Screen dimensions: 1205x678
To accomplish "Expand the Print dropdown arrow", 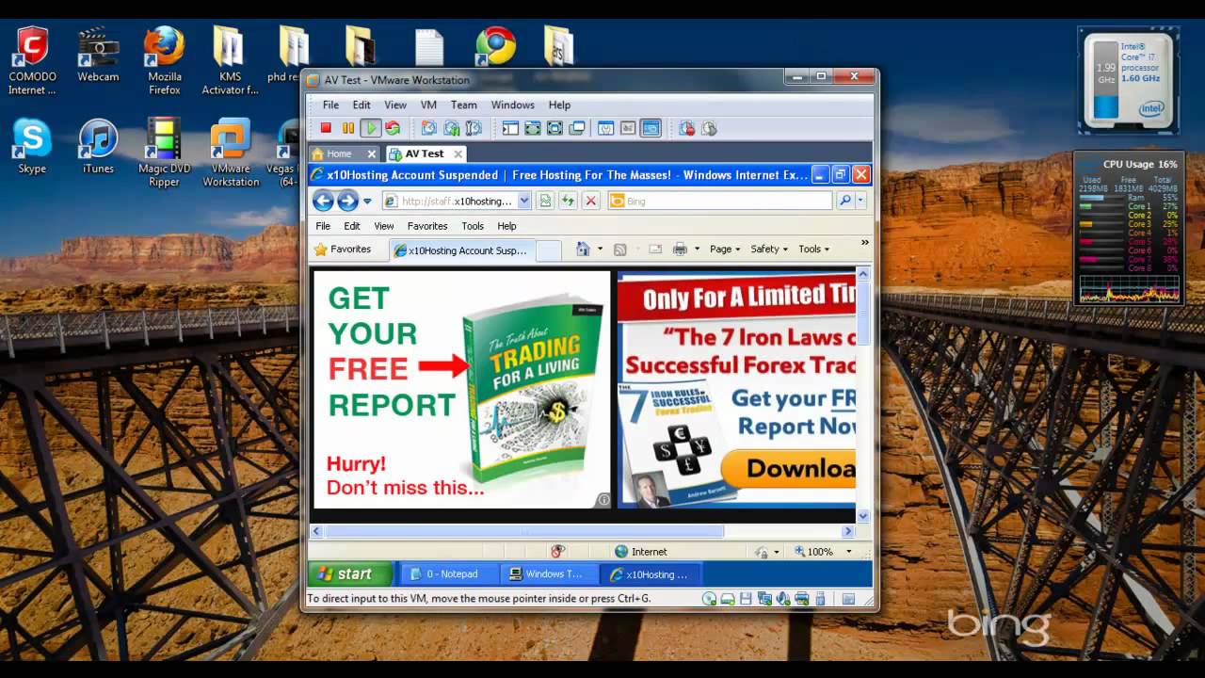I will 697,250.
